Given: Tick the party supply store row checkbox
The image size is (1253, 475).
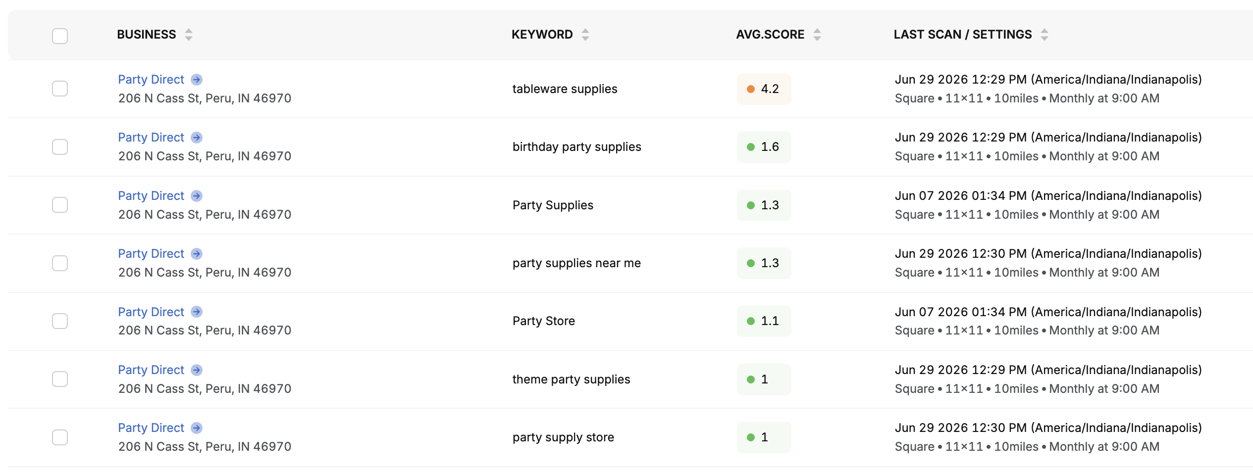Looking at the screenshot, I should tap(60, 437).
